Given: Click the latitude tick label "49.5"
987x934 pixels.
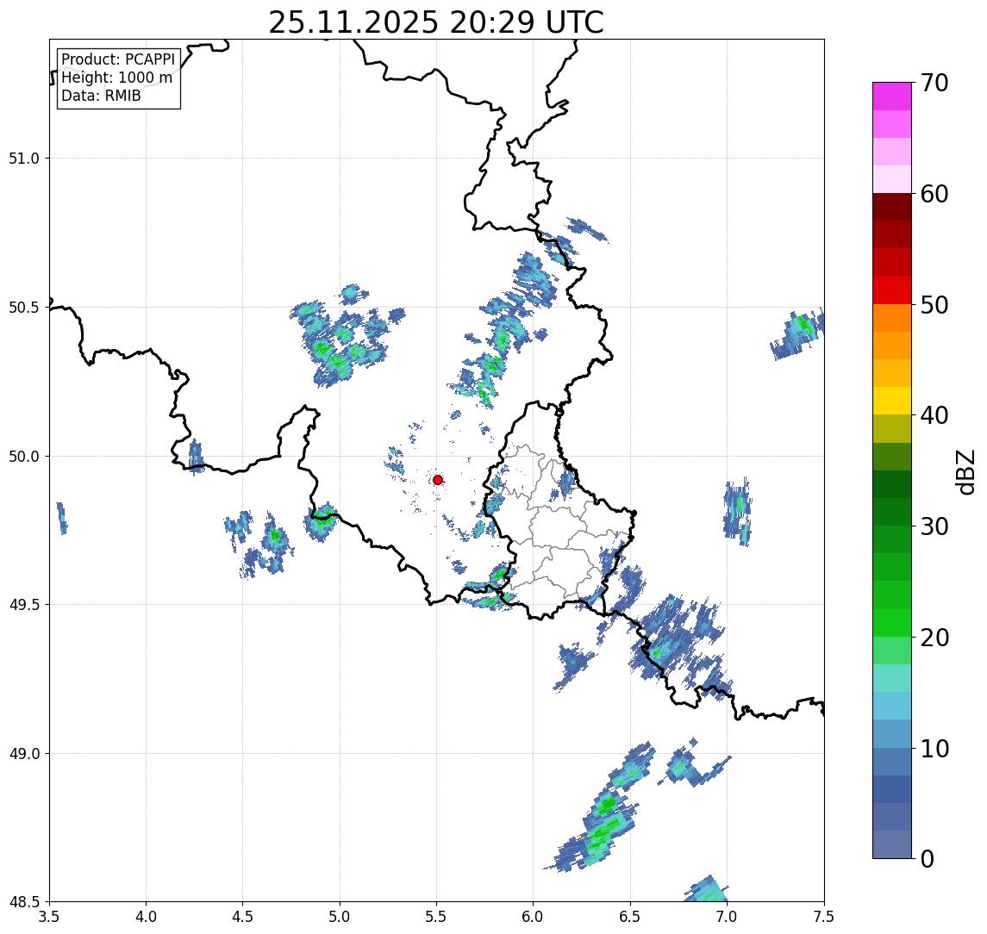Looking at the screenshot, I should coord(24,605).
